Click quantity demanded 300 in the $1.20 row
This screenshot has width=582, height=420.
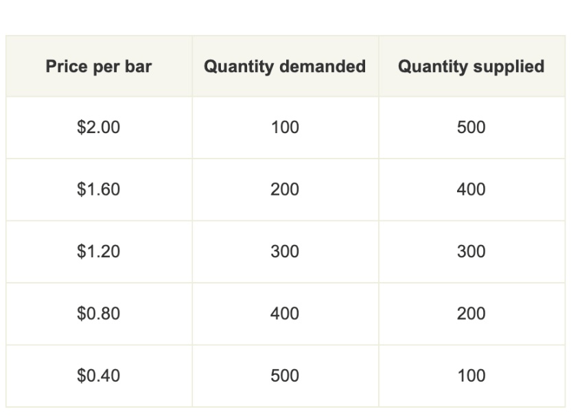tap(285, 252)
